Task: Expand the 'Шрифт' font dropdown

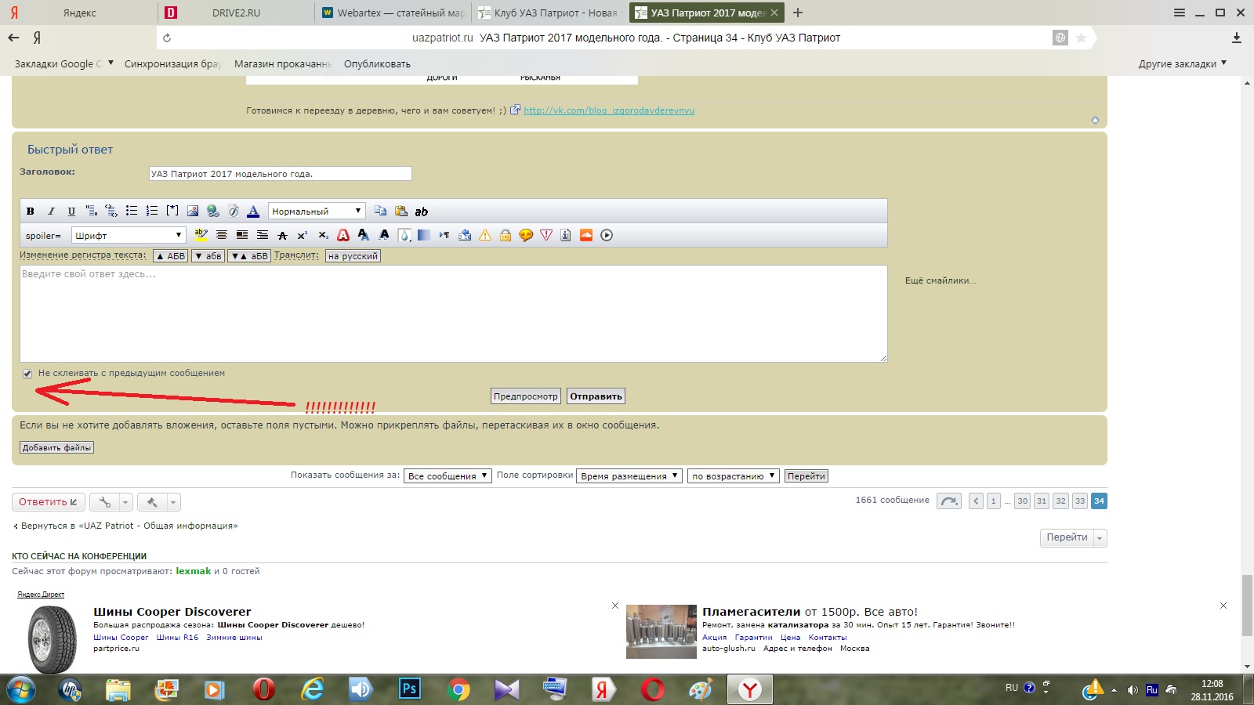Action: click(x=129, y=235)
